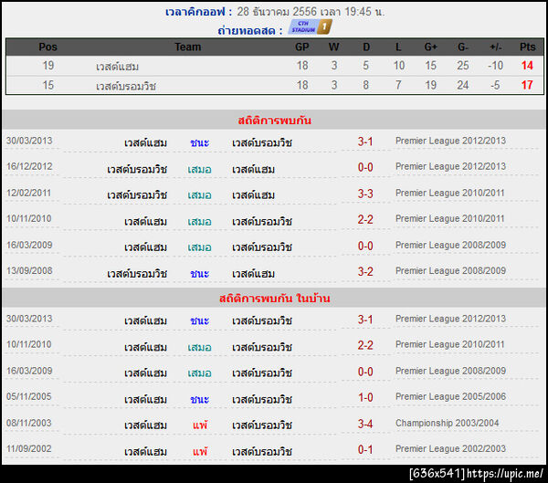Screen dimensions: 548x483
Task: Click the แพ้ result in the 08/11/2003 row
Action: coord(200,425)
